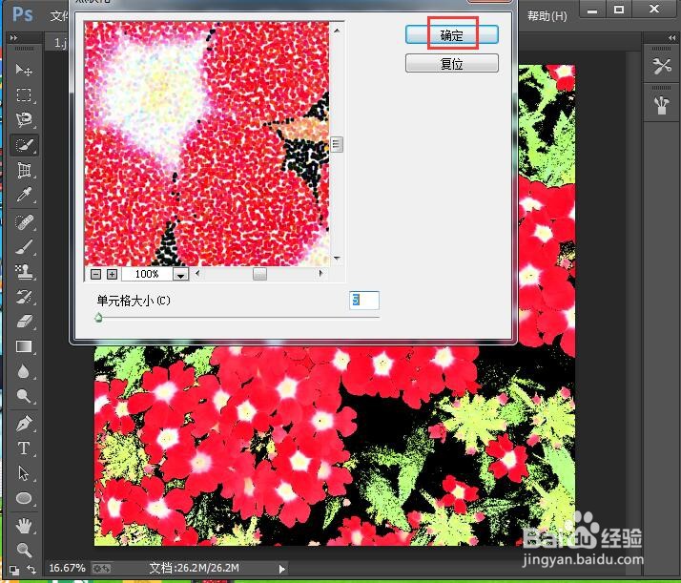
Task: Select the Move tool
Action: (24, 70)
